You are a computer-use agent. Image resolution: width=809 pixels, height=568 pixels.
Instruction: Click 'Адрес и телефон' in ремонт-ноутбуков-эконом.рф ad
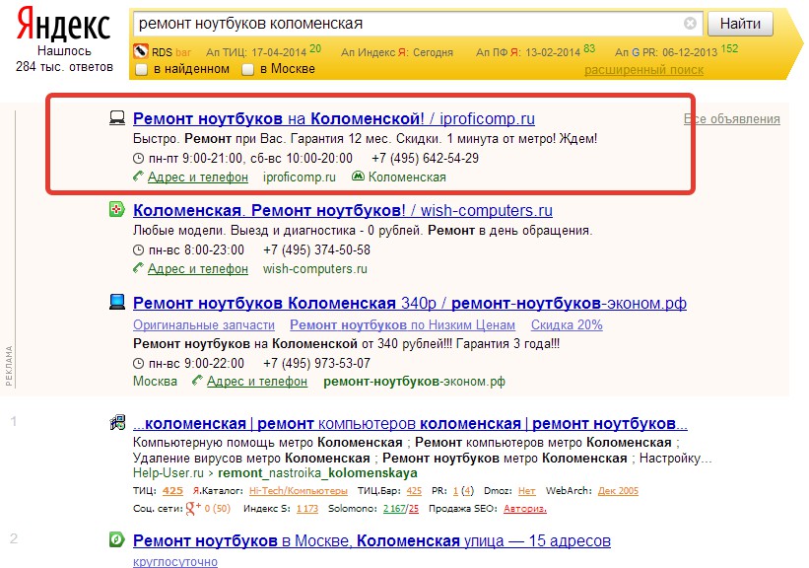[x=257, y=381]
